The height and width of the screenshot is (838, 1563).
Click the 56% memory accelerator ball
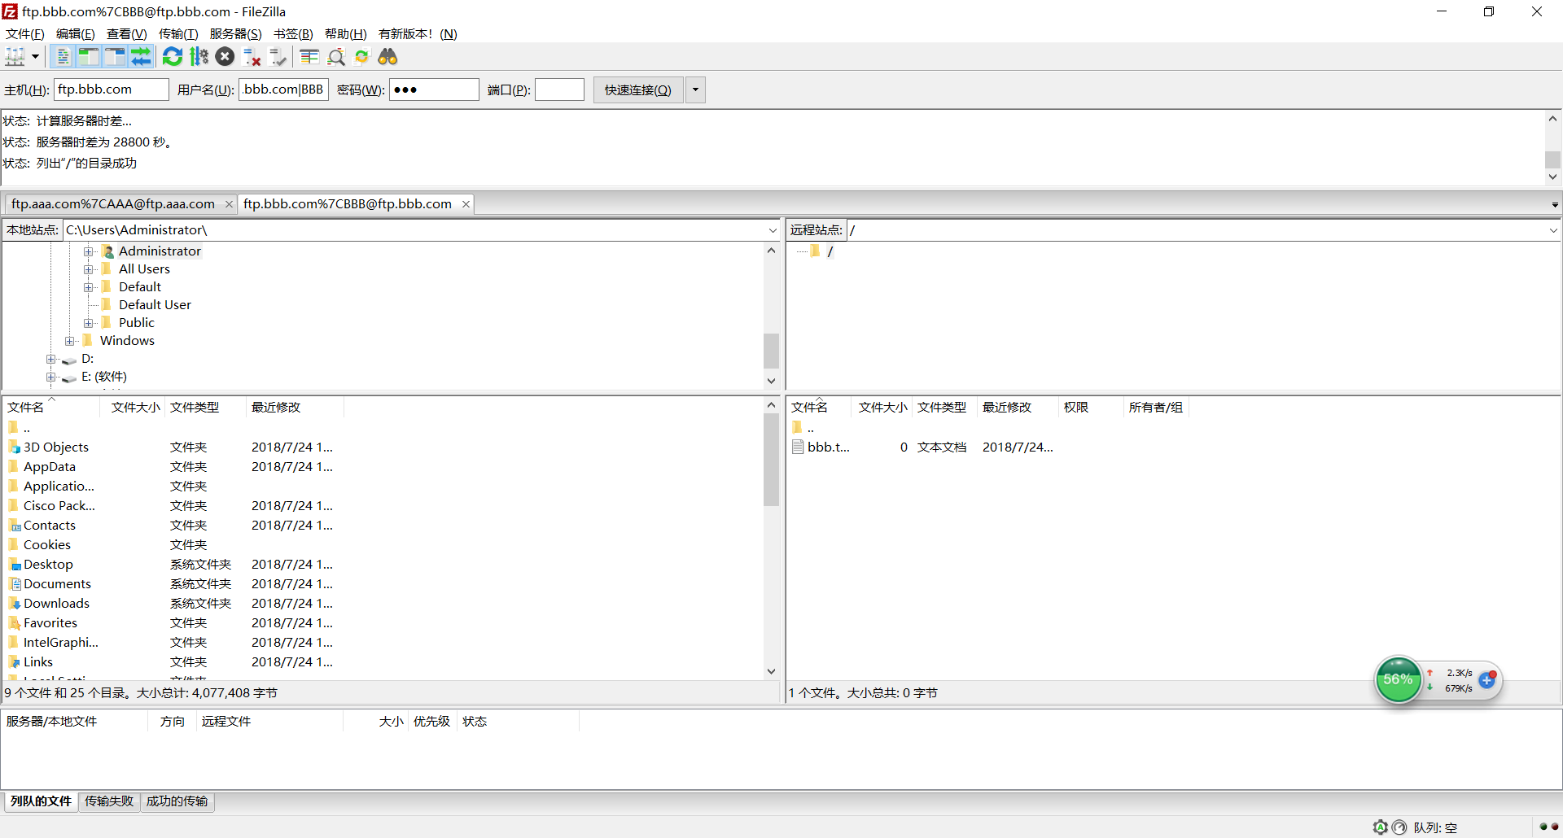pos(1398,679)
